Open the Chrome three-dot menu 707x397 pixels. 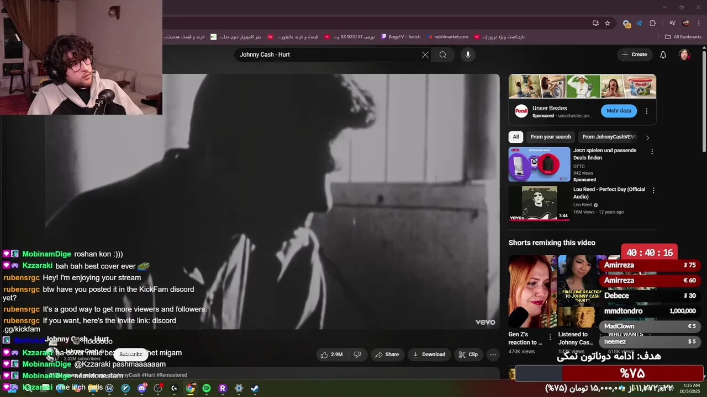coord(699,23)
